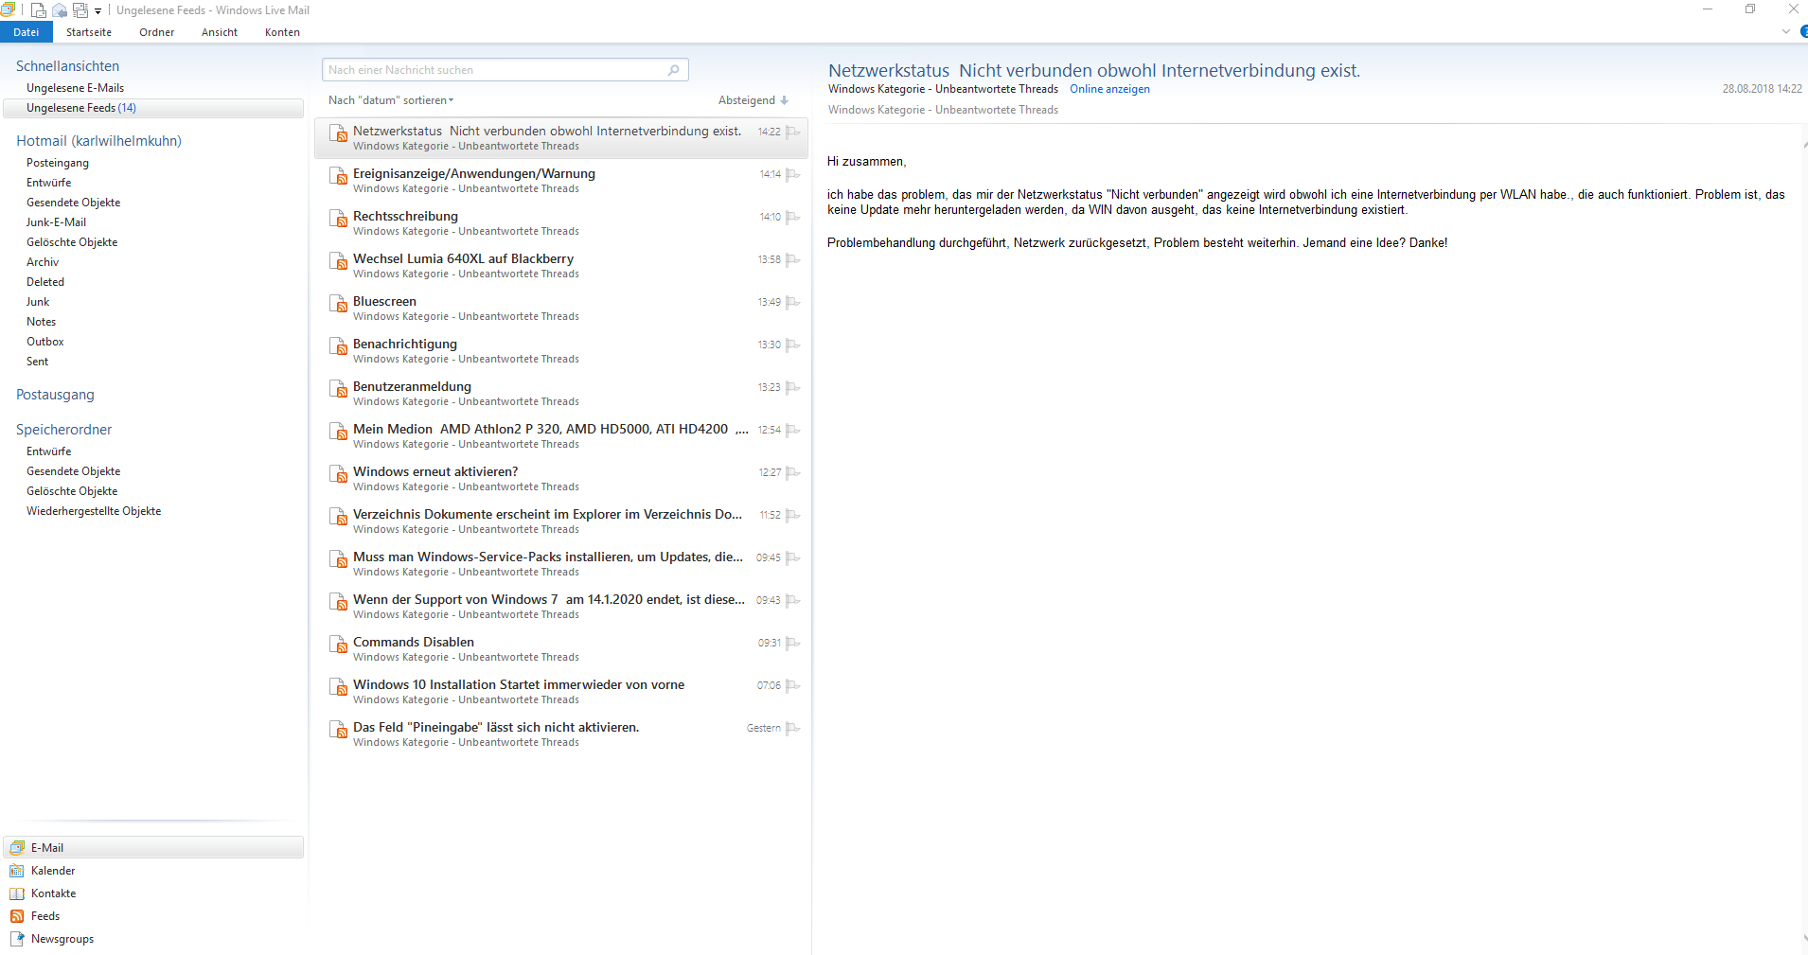Flag the Rechtsschreibung message

coord(793,217)
